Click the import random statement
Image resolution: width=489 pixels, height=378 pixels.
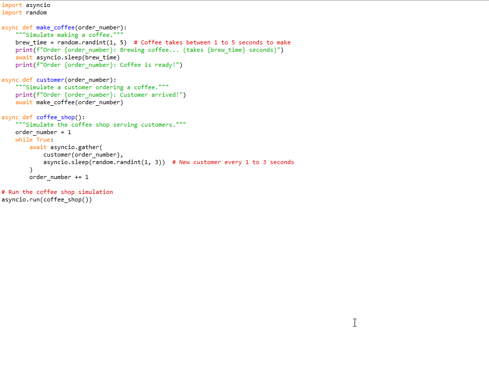coord(22,12)
